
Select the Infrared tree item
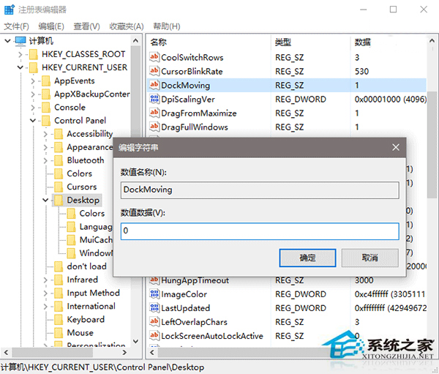pos(82,280)
